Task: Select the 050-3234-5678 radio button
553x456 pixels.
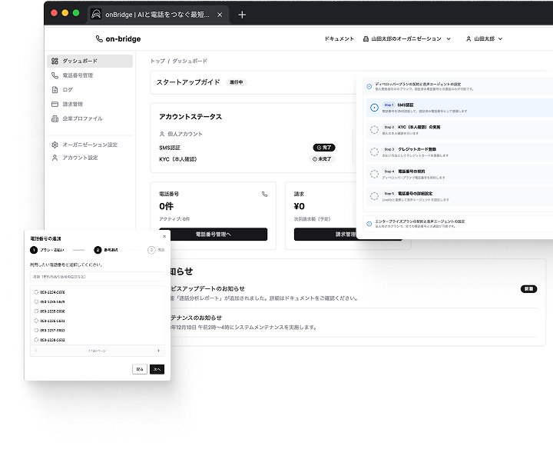Action: (x=36, y=292)
